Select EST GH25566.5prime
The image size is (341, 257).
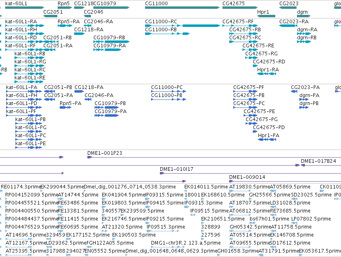(x=270, y=195)
